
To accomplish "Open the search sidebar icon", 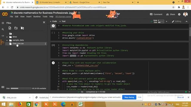I will [x=3, y=29].
